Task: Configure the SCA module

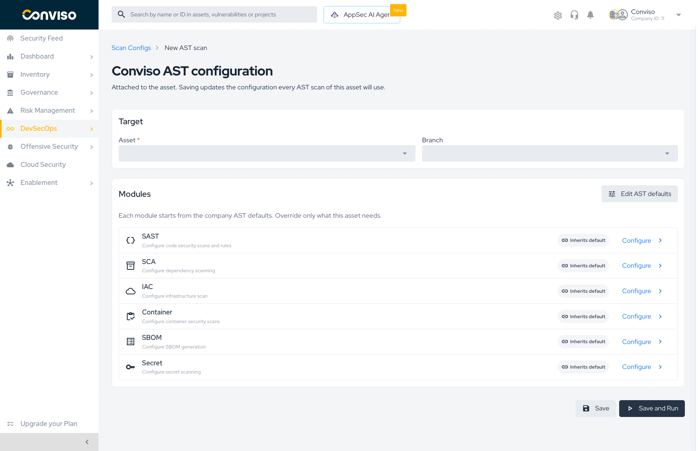Action: (642, 266)
